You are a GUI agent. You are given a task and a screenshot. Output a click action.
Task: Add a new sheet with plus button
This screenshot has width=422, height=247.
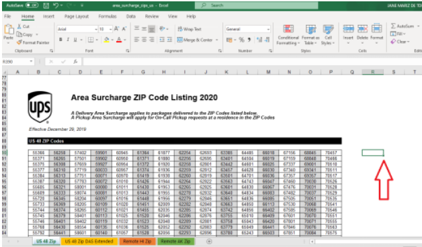click(209, 242)
